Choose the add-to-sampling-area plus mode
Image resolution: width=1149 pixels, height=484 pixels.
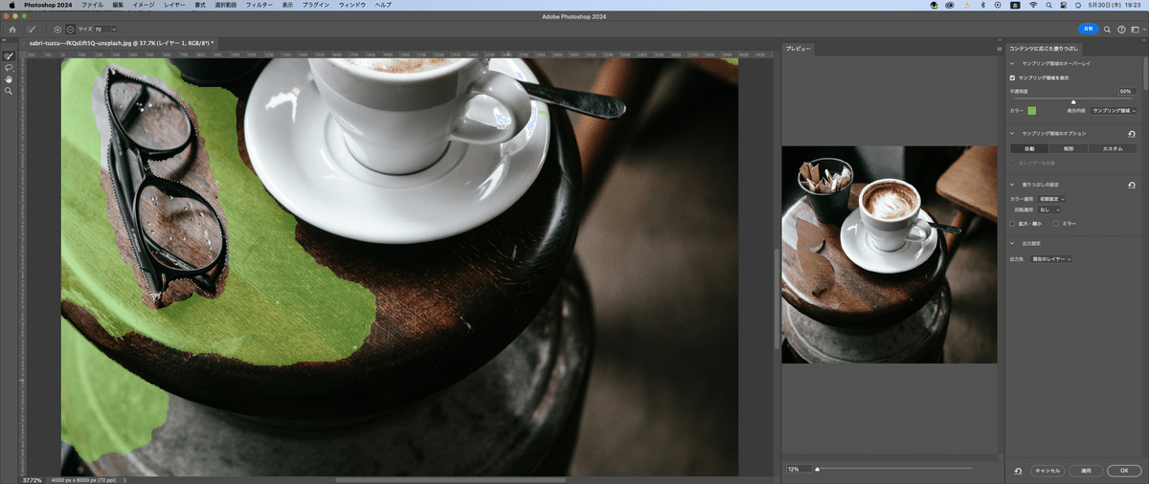coord(57,30)
